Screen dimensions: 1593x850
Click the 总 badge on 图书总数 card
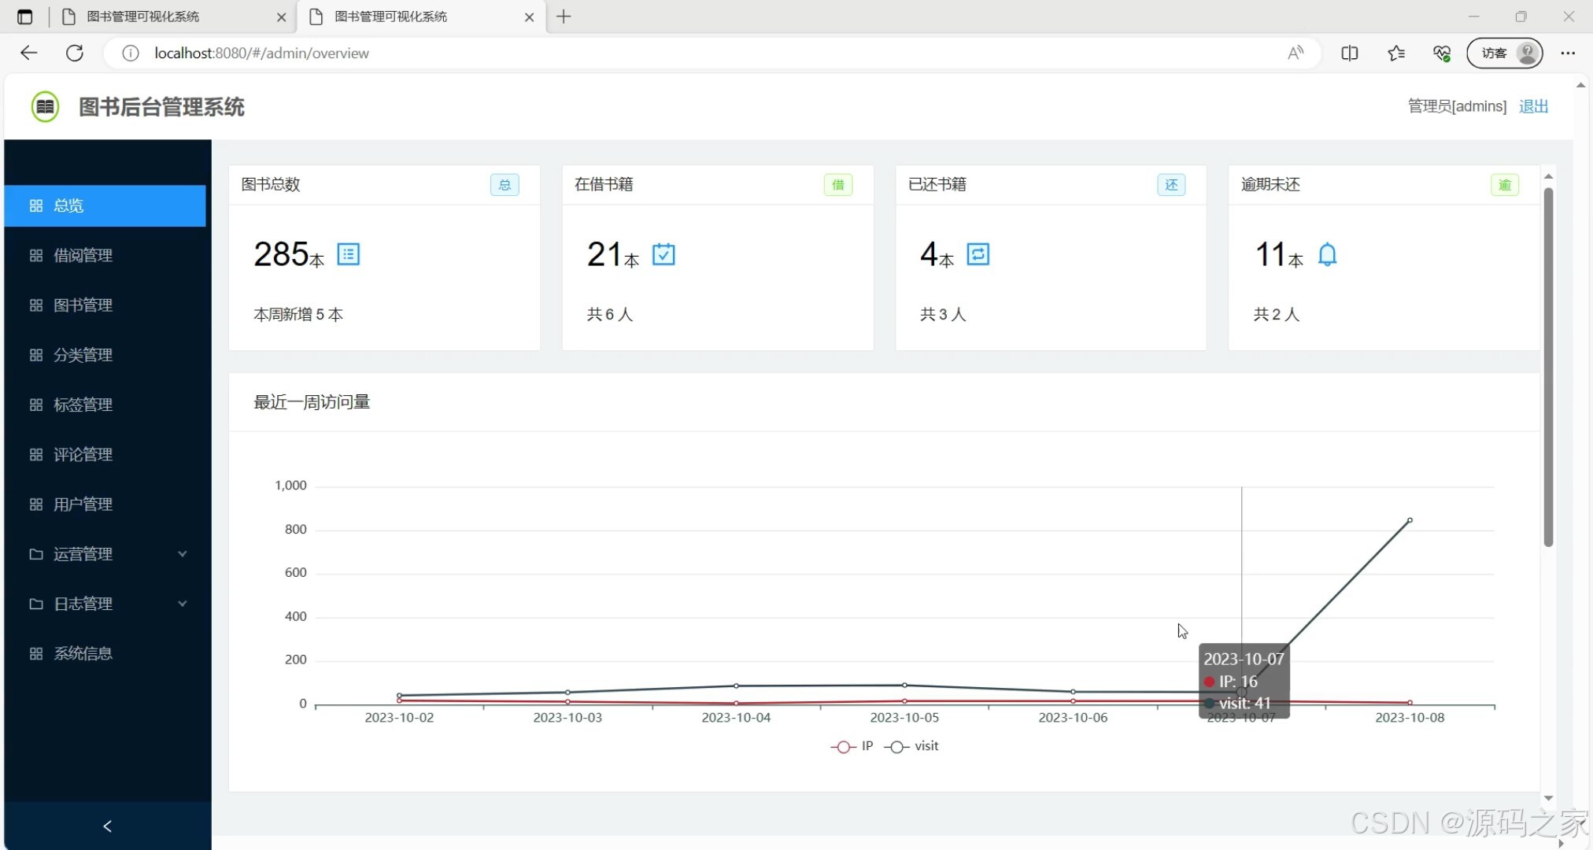pos(504,184)
